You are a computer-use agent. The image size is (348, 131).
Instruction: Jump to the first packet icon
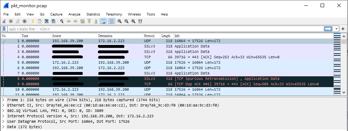tap(89, 21)
